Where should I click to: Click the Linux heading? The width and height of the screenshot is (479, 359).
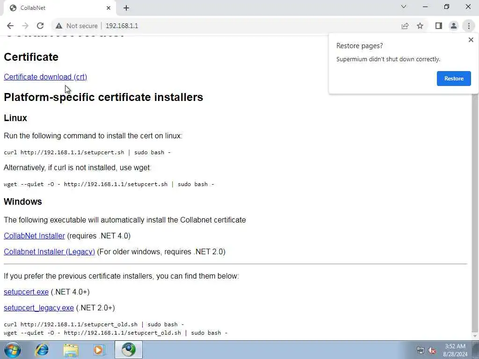[x=15, y=118]
